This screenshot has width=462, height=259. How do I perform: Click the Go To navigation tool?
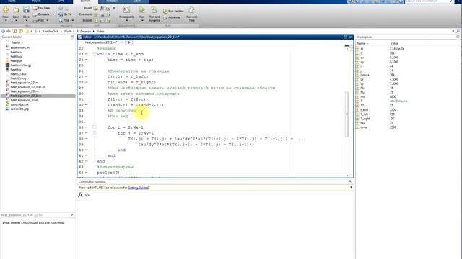[65, 14]
